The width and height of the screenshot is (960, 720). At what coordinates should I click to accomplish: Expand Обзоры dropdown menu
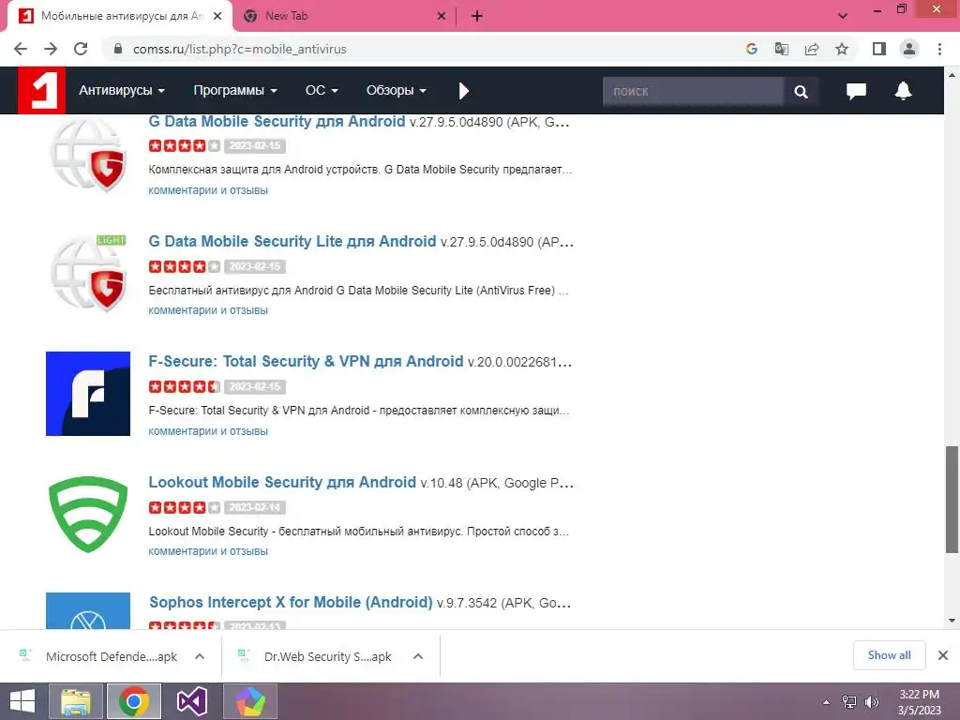397,91
